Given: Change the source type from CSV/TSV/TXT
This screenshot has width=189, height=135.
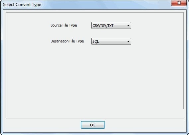Looking at the screenshot, I should 111,26.
